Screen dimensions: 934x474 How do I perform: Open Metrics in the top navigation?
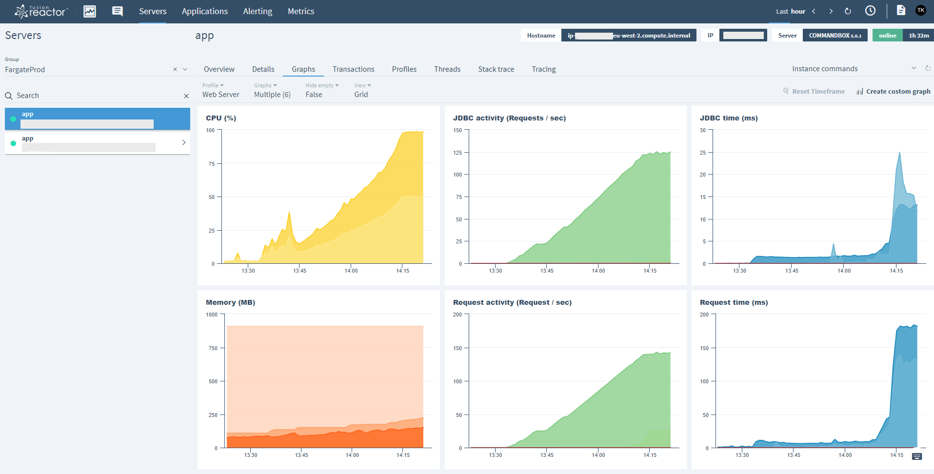pyautogui.click(x=301, y=11)
